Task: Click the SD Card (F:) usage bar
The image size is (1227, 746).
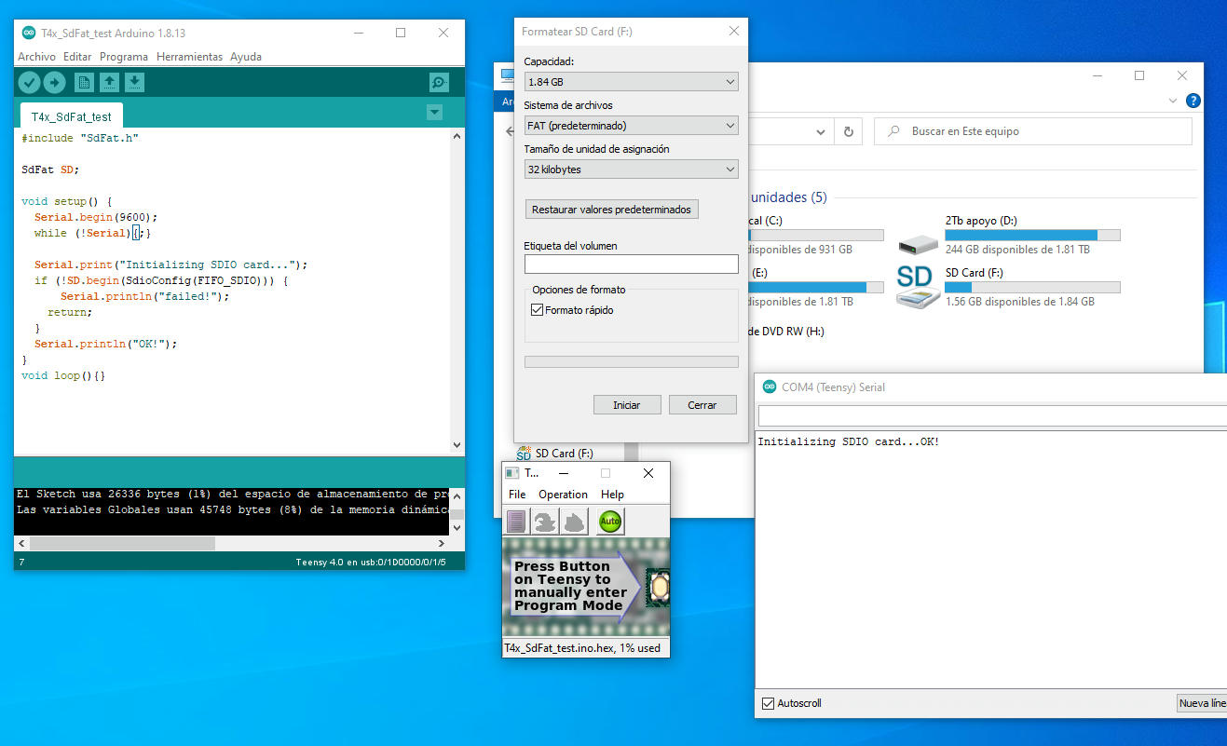Action: coord(1032,287)
